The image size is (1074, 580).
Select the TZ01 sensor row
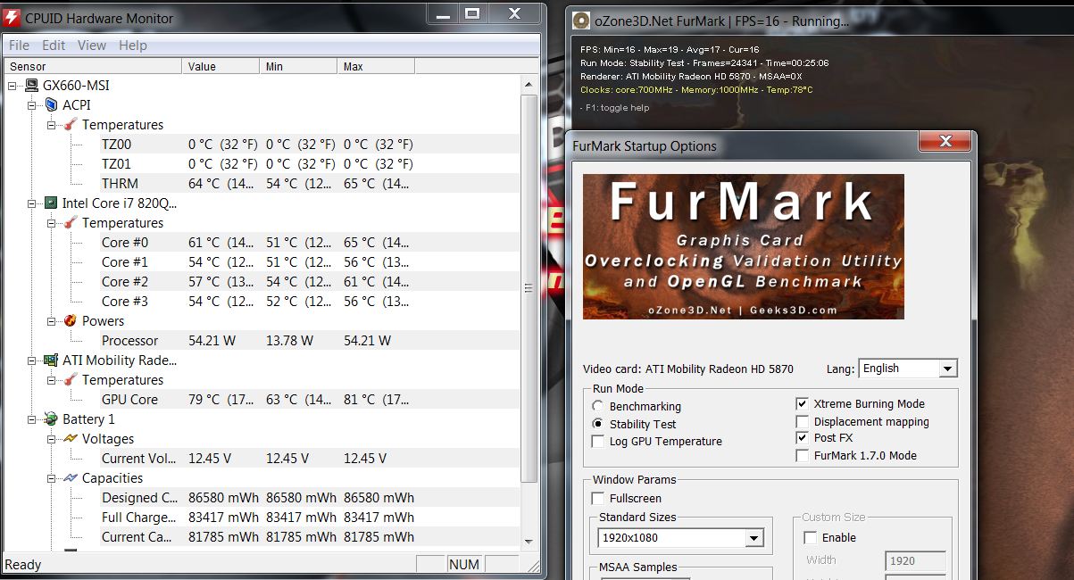click(262, 164)
